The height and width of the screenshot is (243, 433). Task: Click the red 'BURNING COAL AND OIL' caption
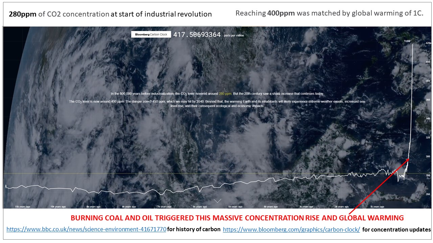tap(237, 218)
